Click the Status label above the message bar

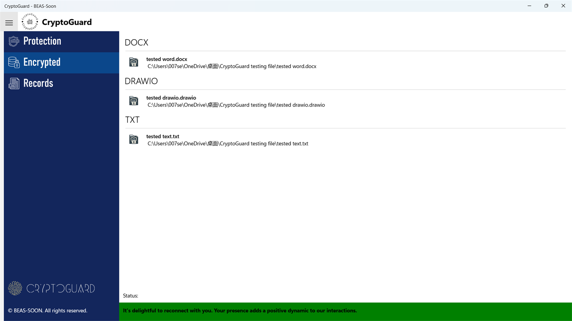(x=130, y=295)
